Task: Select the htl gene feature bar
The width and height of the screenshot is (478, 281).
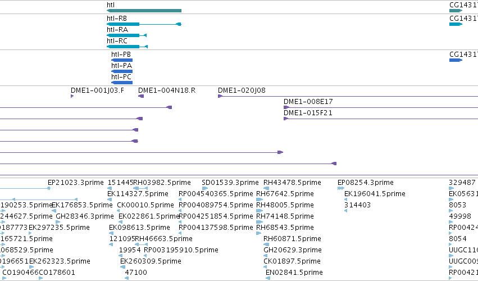Action: pyautogui.click(x=144, y=11)
